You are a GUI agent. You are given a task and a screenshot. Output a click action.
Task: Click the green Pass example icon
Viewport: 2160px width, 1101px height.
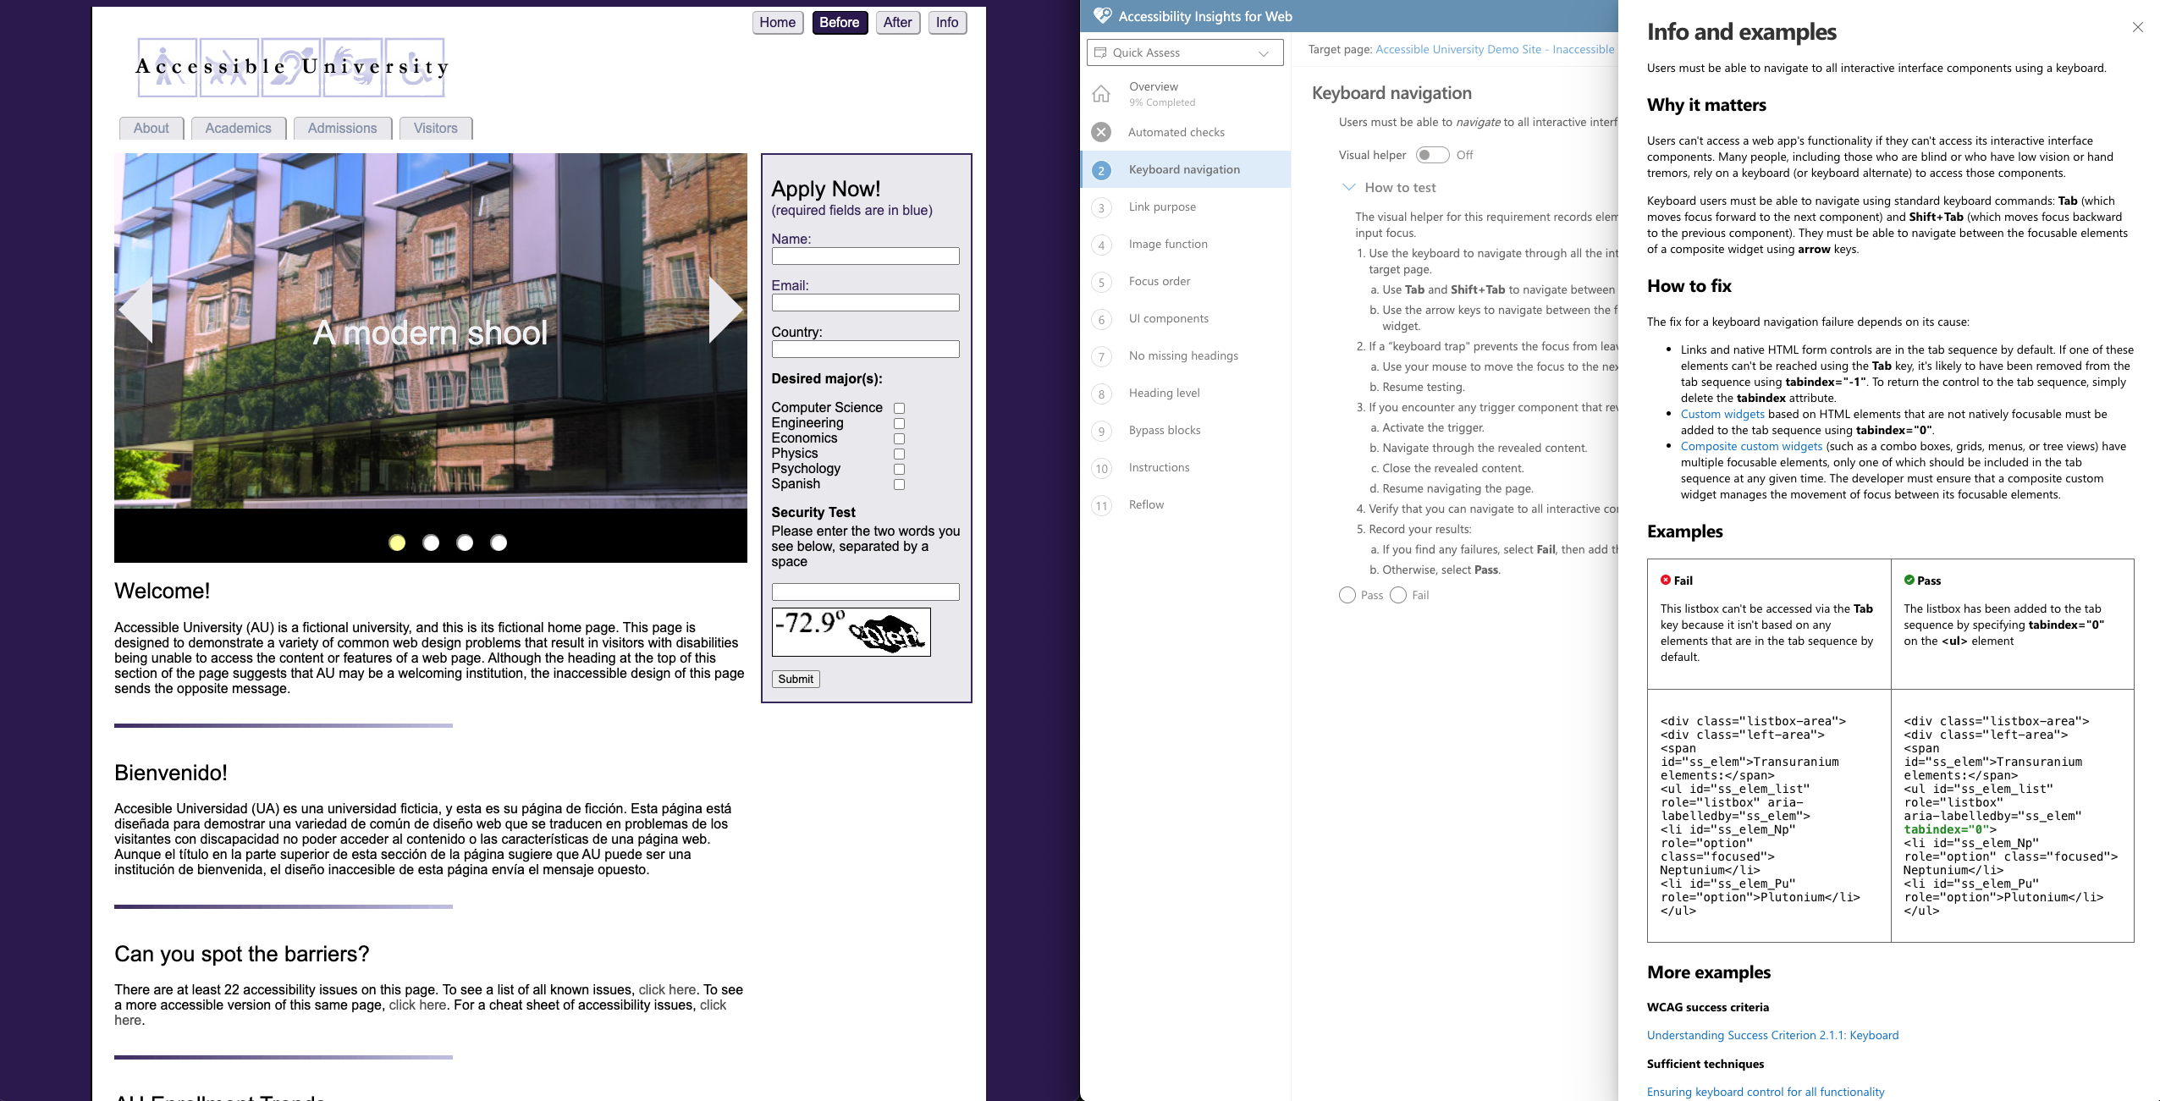(1909, 580)
